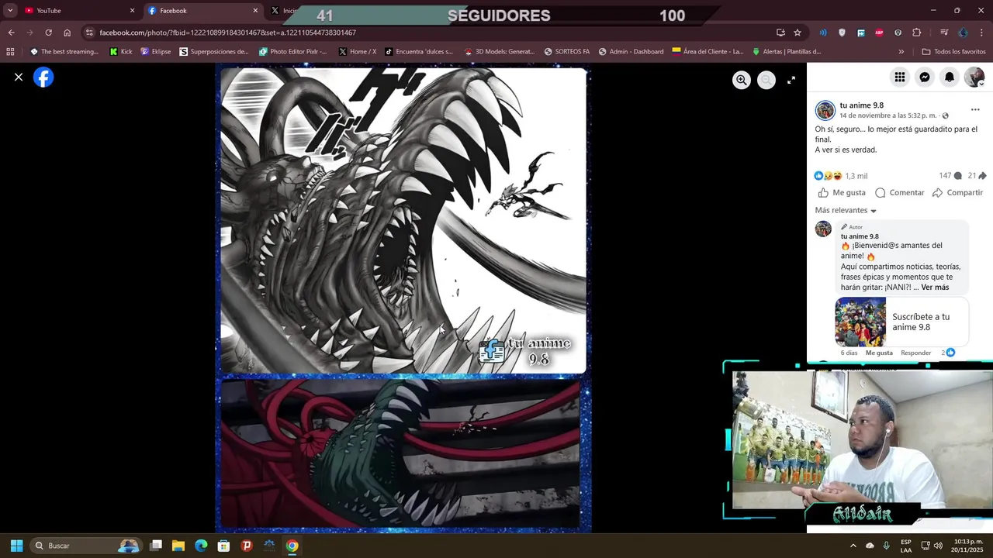This screenshot has width=993, height=558.
Task: Open the Encuentra 'dulces s... TikTok bookmark
Action: (x=419, y=52)
